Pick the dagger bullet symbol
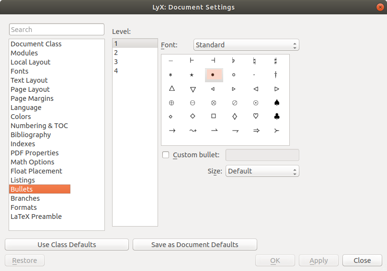Image resolution: width=387 pixels, height=271 pixels. tap(276, 75)
